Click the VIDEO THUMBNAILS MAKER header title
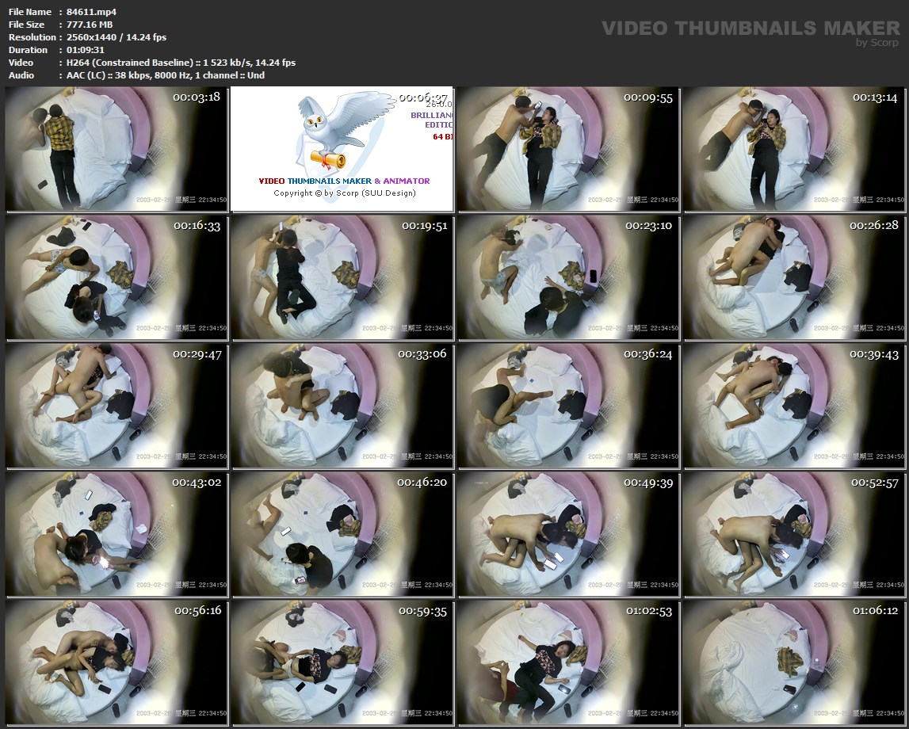Viewport: 909px width, 729px height. click(x=750, y=28)
